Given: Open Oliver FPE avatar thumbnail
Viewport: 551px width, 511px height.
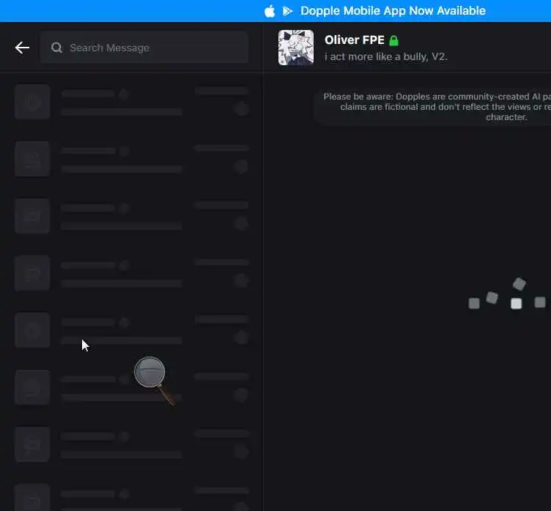Looking at the screenshot, I should [296, 48].
